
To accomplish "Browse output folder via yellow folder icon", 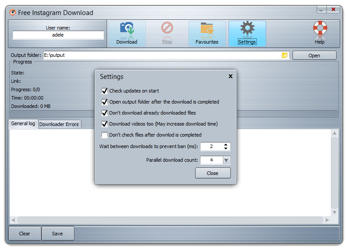I will (285, 55).
